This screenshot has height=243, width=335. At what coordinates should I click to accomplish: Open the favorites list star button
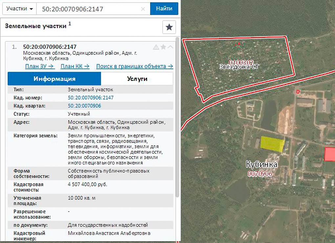(x=169, y=27)
